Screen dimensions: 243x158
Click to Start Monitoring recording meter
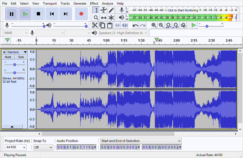[x=183, y=10]
